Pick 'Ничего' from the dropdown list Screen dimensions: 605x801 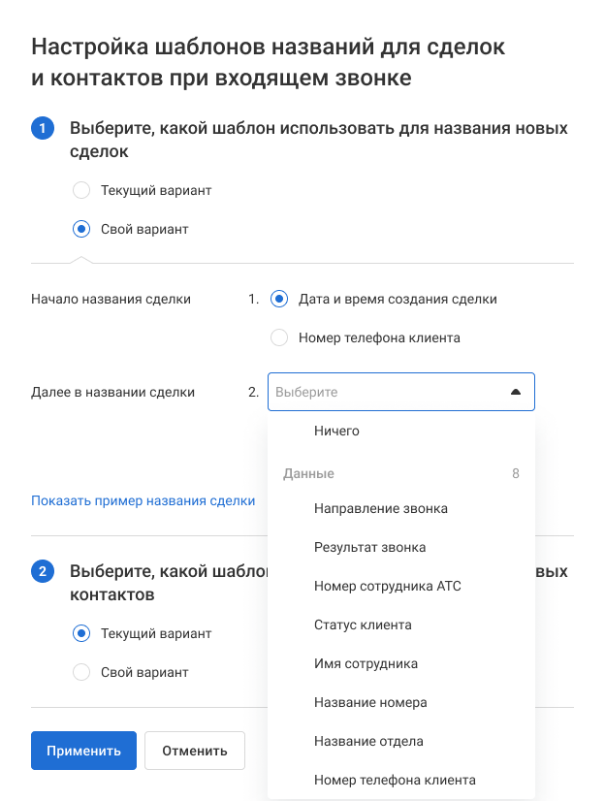(336, 431)
